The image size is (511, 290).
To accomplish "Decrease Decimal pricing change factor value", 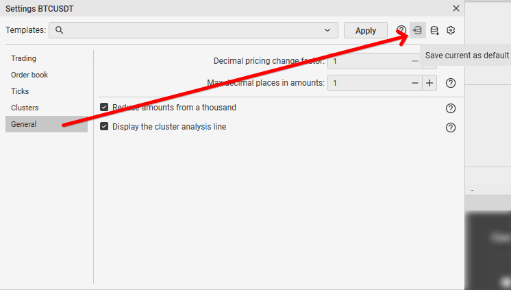I will tap(415, 61).
